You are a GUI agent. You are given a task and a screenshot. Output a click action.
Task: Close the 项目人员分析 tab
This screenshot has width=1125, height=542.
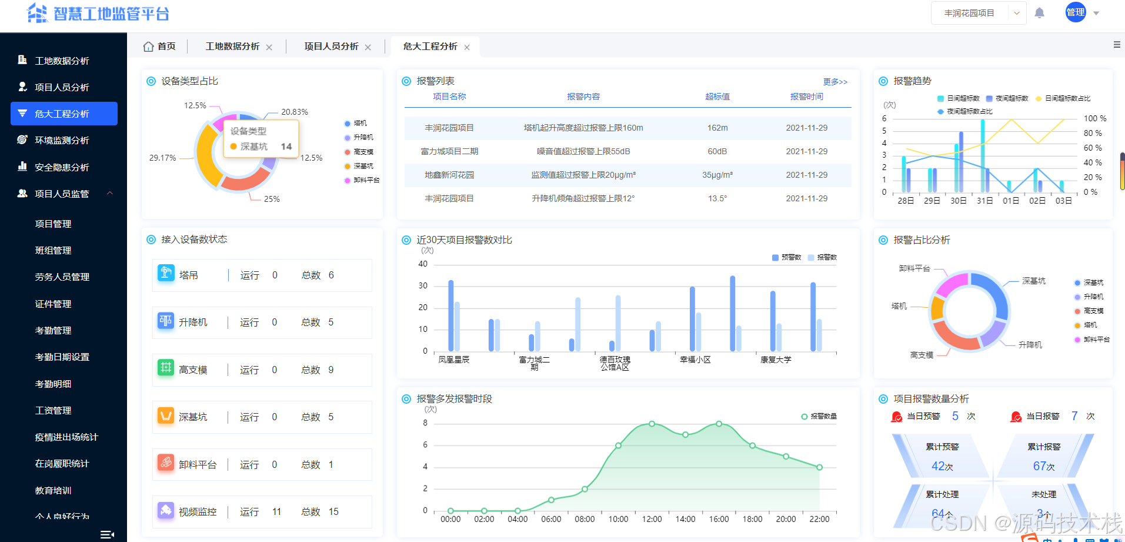tap(368, 47)
